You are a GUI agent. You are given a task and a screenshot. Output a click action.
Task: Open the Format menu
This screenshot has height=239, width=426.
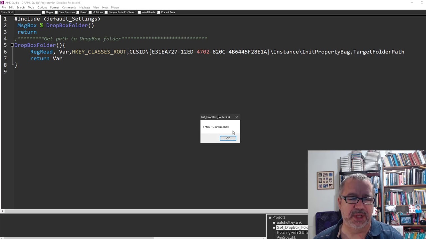pyautogui.click(x=54, y=7)
